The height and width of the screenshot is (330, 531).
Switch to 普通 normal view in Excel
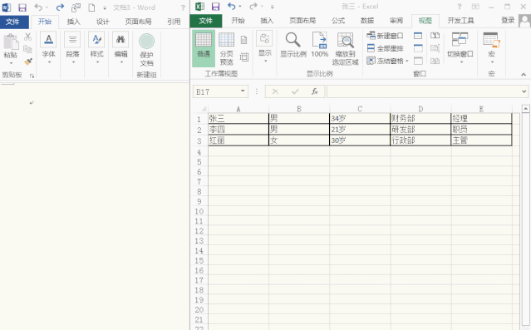click(x=204, y=48)
